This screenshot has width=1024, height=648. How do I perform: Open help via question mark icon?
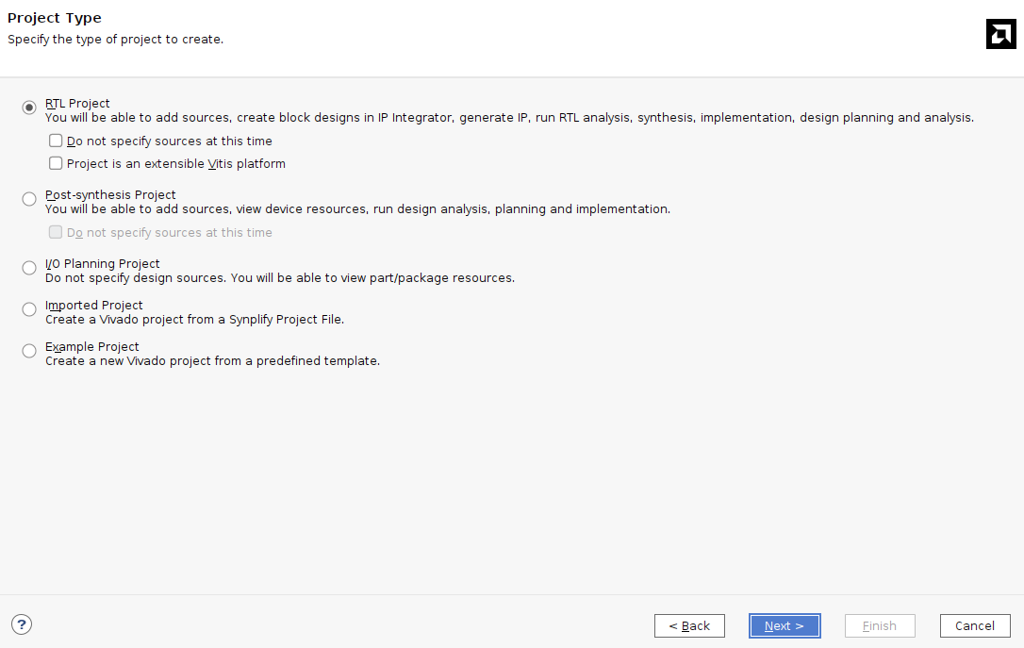coord(22,624)
